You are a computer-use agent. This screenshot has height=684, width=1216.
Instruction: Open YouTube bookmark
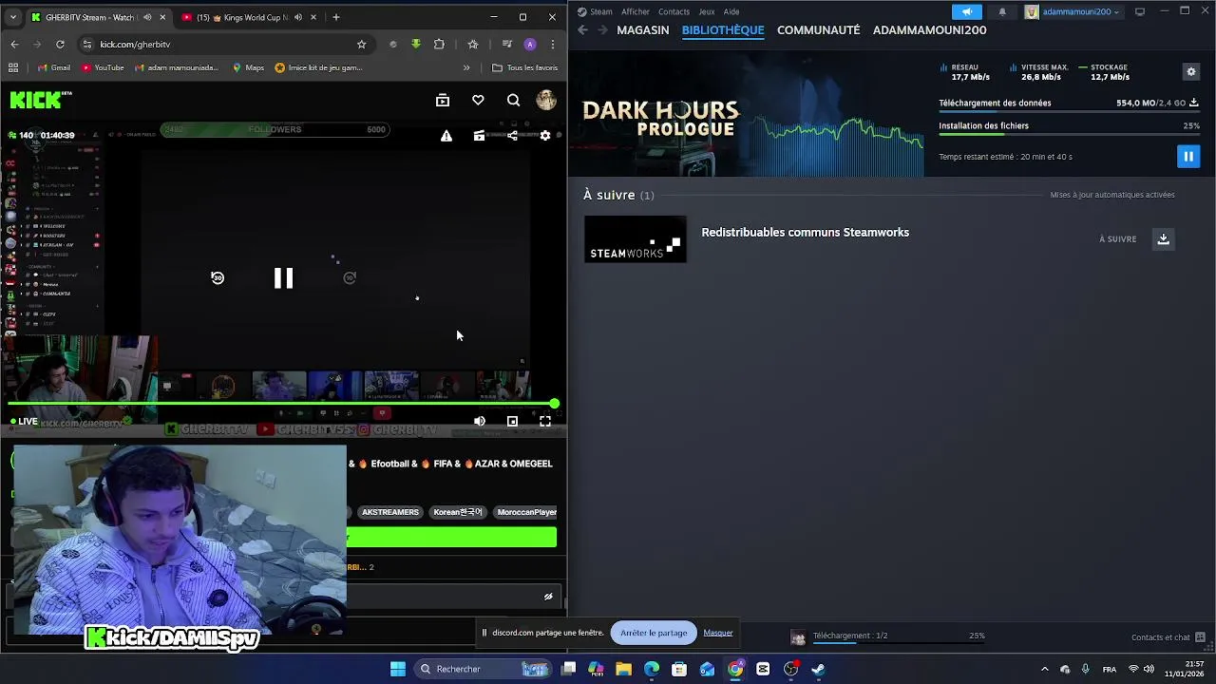pos(103,67)
